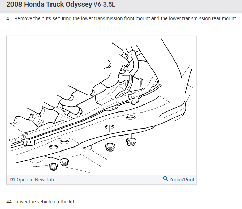Click the gray footer bar under diagram
The image size is (242, 209).
coord(101,179)
